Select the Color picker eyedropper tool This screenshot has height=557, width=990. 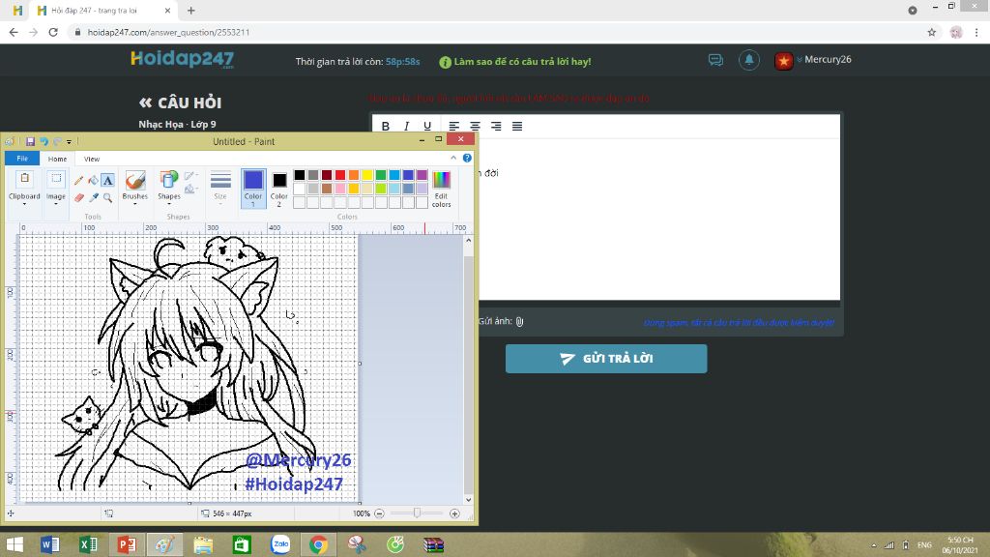(x=94, y=197)
